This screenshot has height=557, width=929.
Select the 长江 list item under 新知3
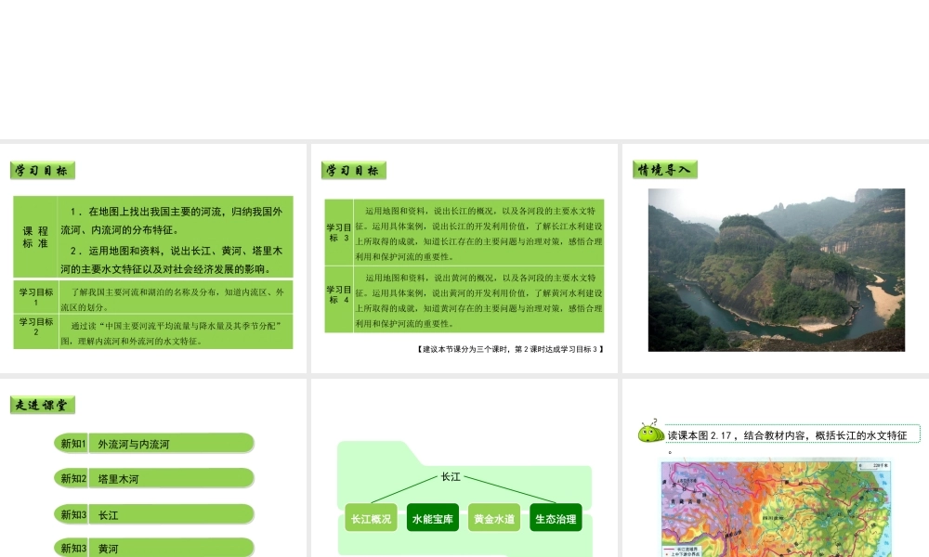(x=154, y=514)
